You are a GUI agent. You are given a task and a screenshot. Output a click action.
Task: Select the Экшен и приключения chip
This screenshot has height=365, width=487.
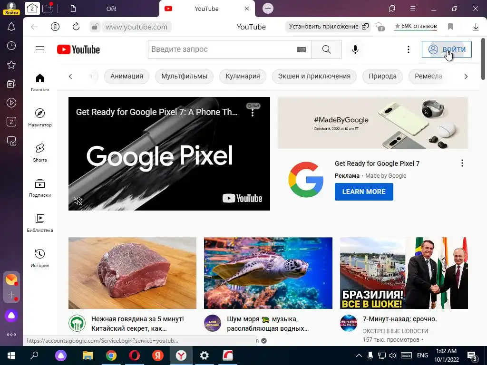coord(314,77)
